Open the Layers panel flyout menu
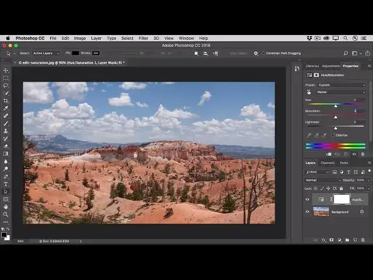This screenshot has height=280, width=373. tap(370, 163)
